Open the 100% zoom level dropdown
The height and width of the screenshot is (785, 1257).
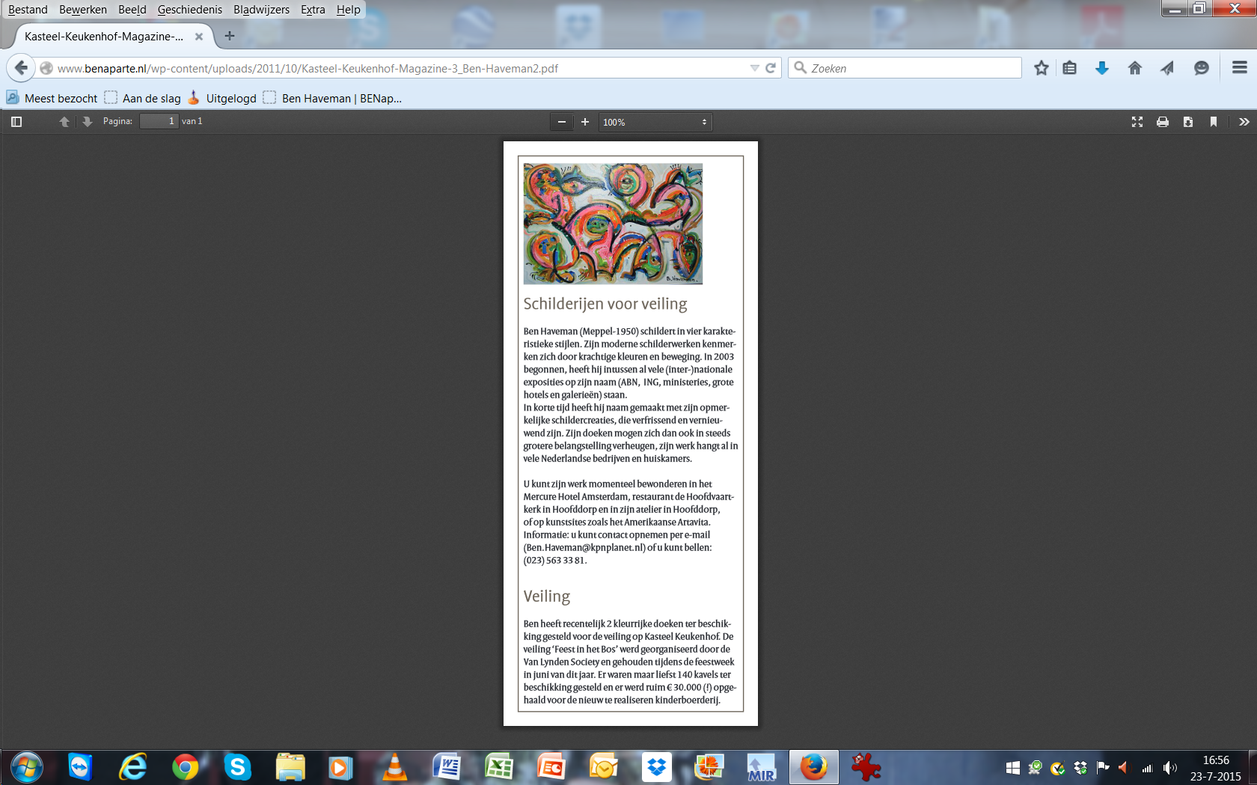click(x=655, y=122)
